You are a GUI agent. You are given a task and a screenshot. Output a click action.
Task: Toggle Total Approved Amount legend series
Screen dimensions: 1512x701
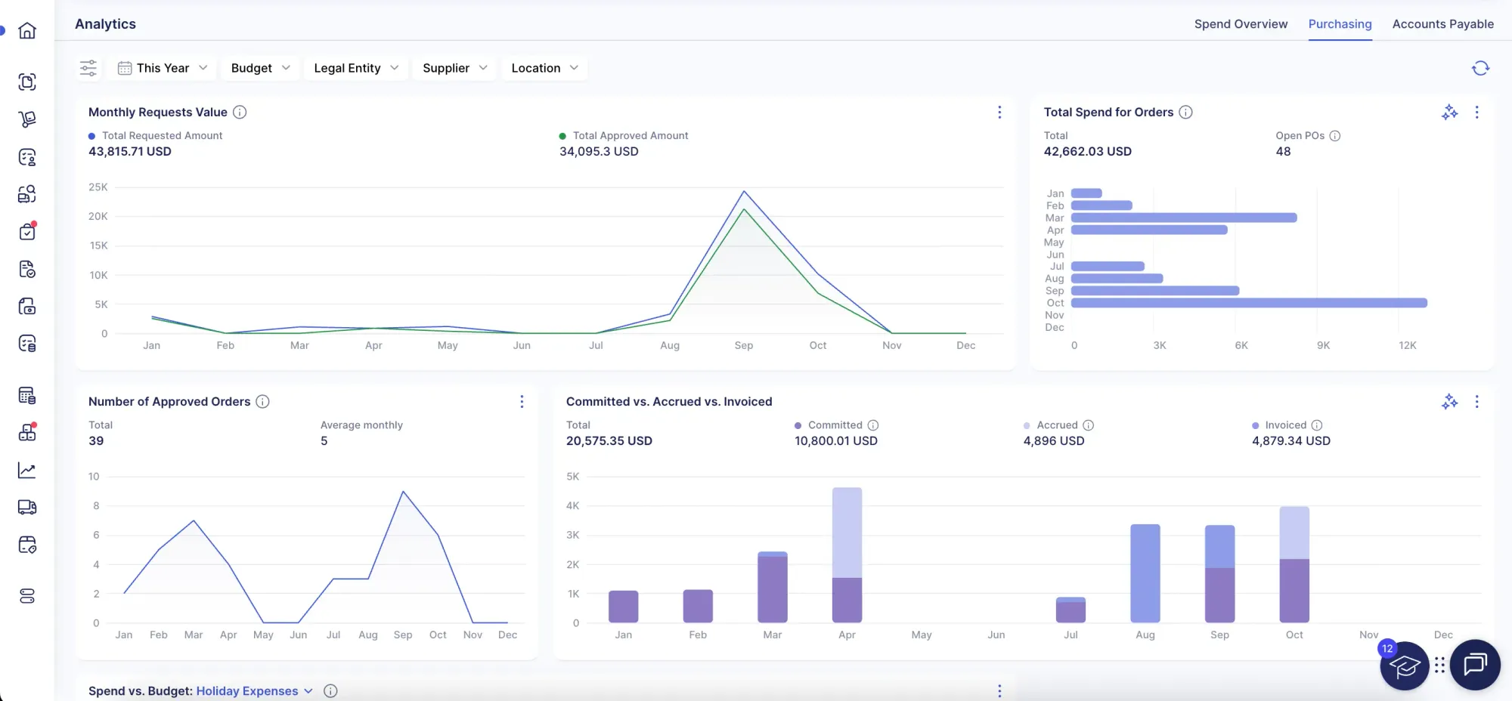point(630,136)
